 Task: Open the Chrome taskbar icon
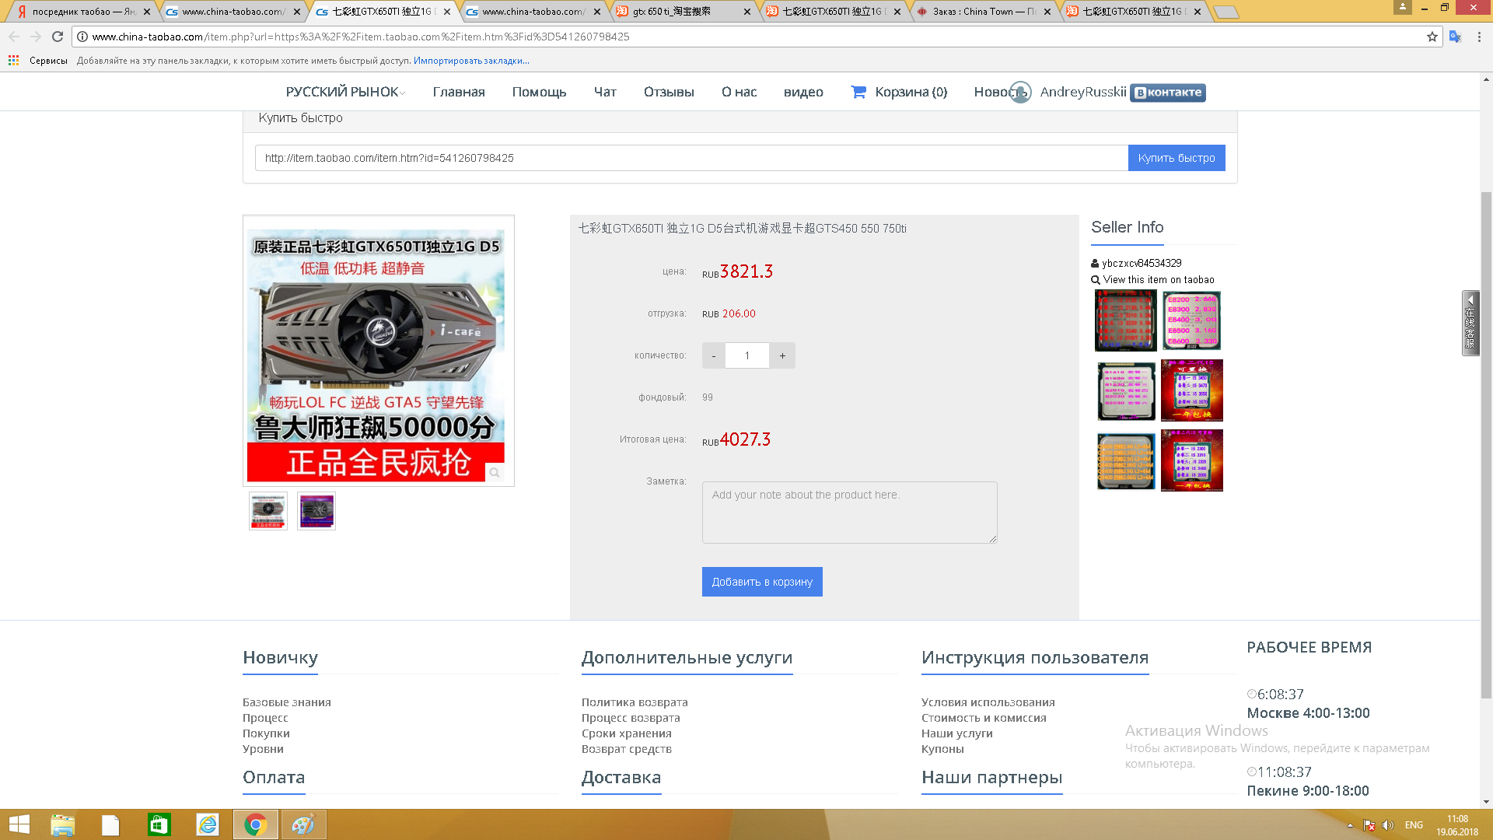256,824
